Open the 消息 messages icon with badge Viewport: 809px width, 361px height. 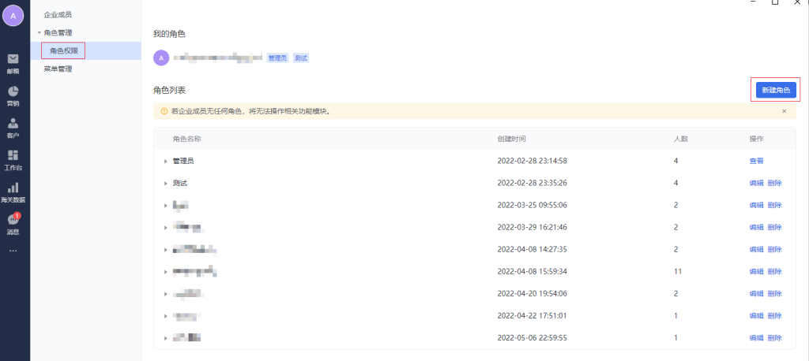pos(13,220)
